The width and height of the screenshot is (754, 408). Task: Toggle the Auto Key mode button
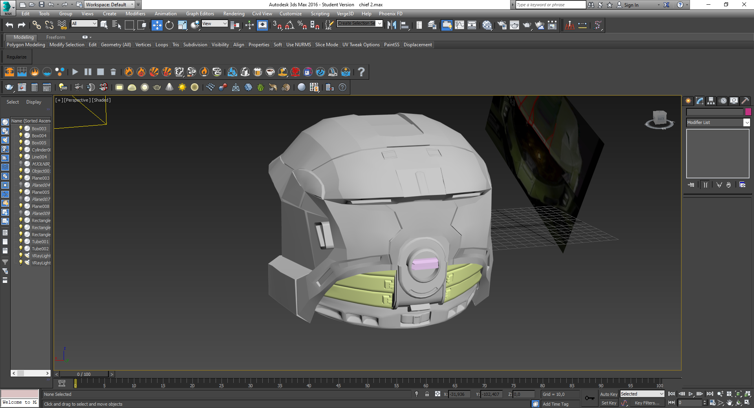click(x=609, y=394)
